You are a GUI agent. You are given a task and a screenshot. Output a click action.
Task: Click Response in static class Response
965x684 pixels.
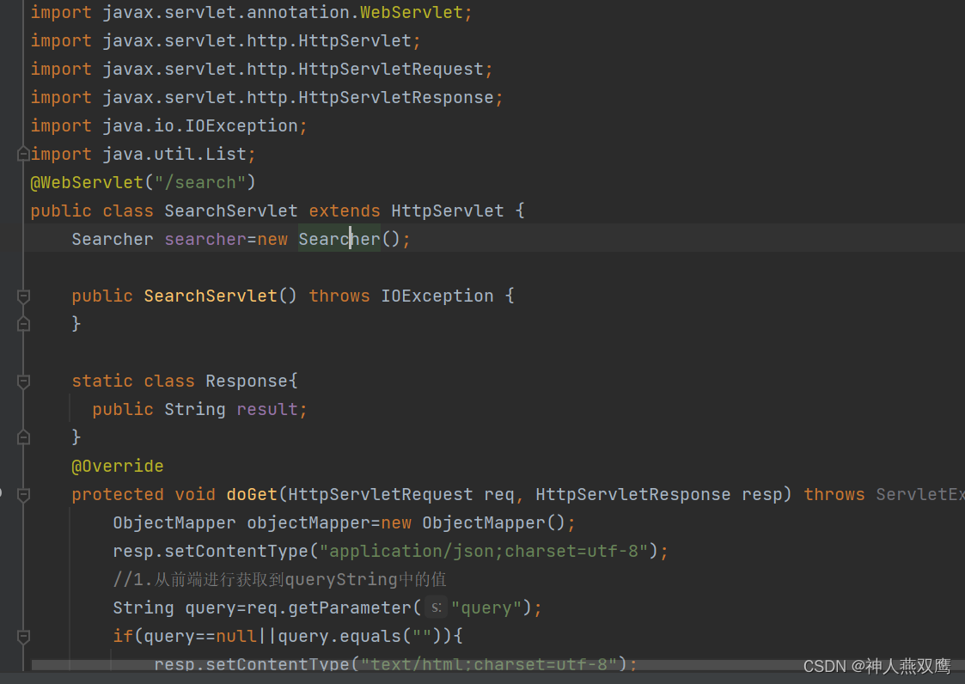(246, 381)
